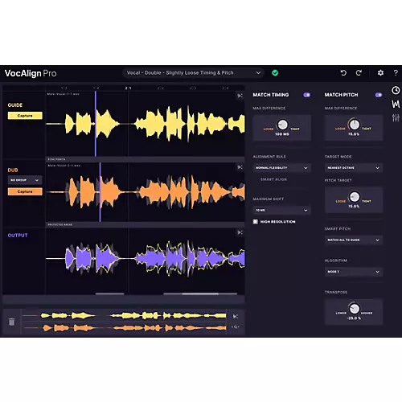Click the -25.0 % transpose value

(x=354, y=318)
